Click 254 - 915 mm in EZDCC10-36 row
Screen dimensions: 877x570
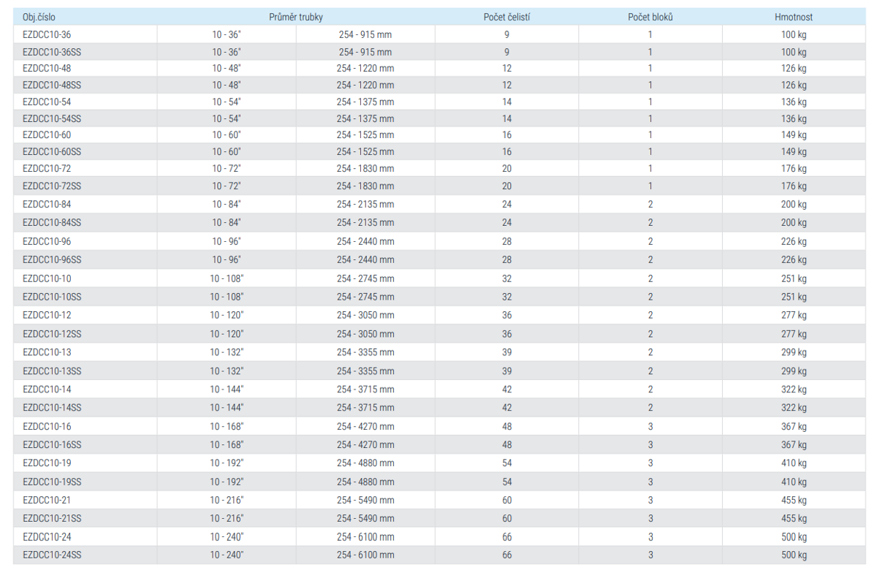365,34
